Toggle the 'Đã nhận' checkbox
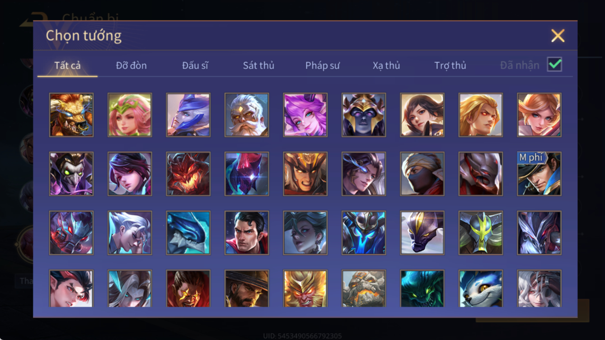 554,65
